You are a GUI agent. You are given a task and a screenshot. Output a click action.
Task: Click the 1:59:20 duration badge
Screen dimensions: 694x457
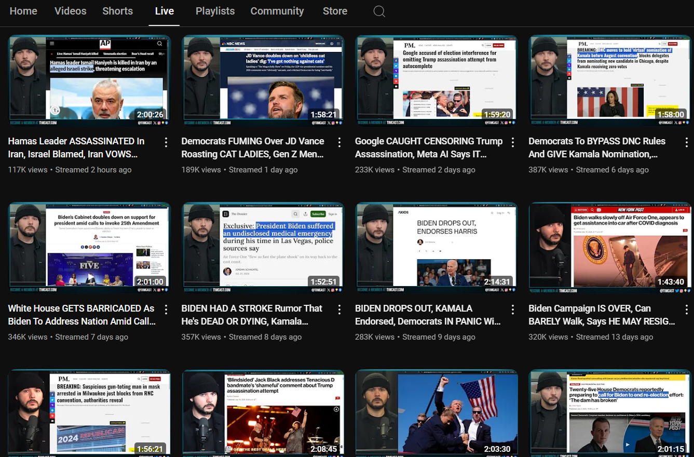(x=497, y=115)
